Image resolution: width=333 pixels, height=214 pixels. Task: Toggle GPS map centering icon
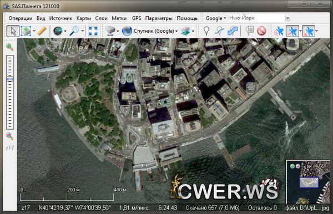pos(309,31)
